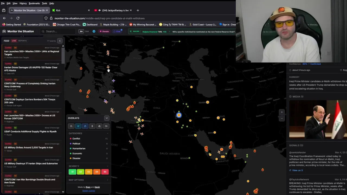The image size is (347, 195).
Task: Reload the page
Action: pos(18,18)
